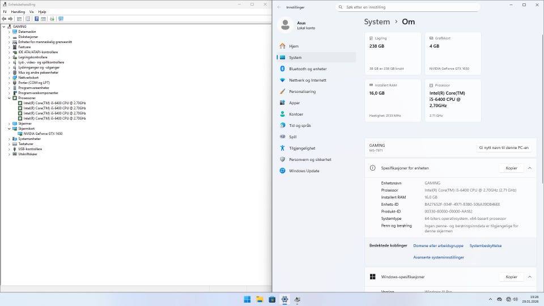Click the Asus user profile avatar
544x306 pixels.
tap(285, 25)
